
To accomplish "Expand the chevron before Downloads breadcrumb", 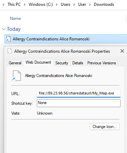I will point(90,4).
